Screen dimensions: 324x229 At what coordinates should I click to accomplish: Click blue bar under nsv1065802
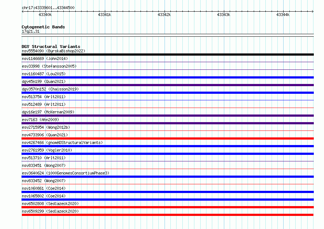pos(167,200)
